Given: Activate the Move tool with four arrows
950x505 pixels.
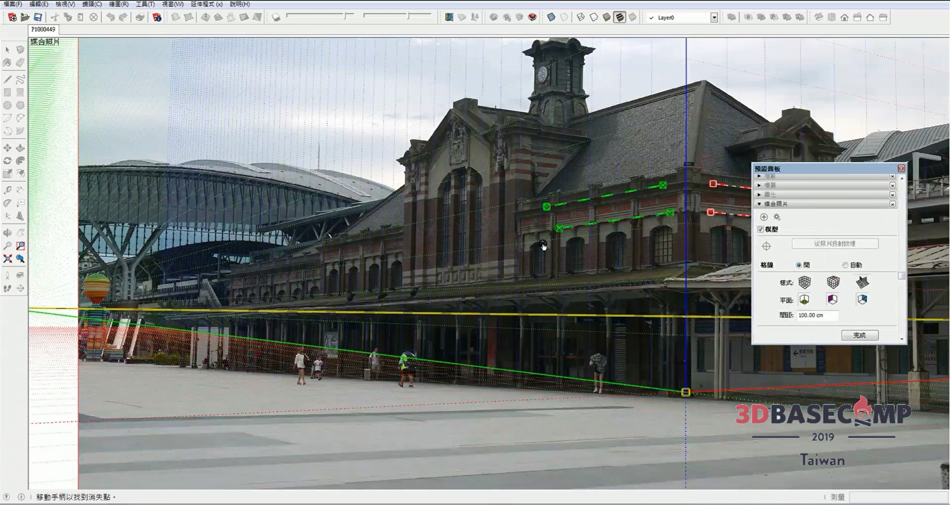Looking at the screenshot, I should [7, 149].
